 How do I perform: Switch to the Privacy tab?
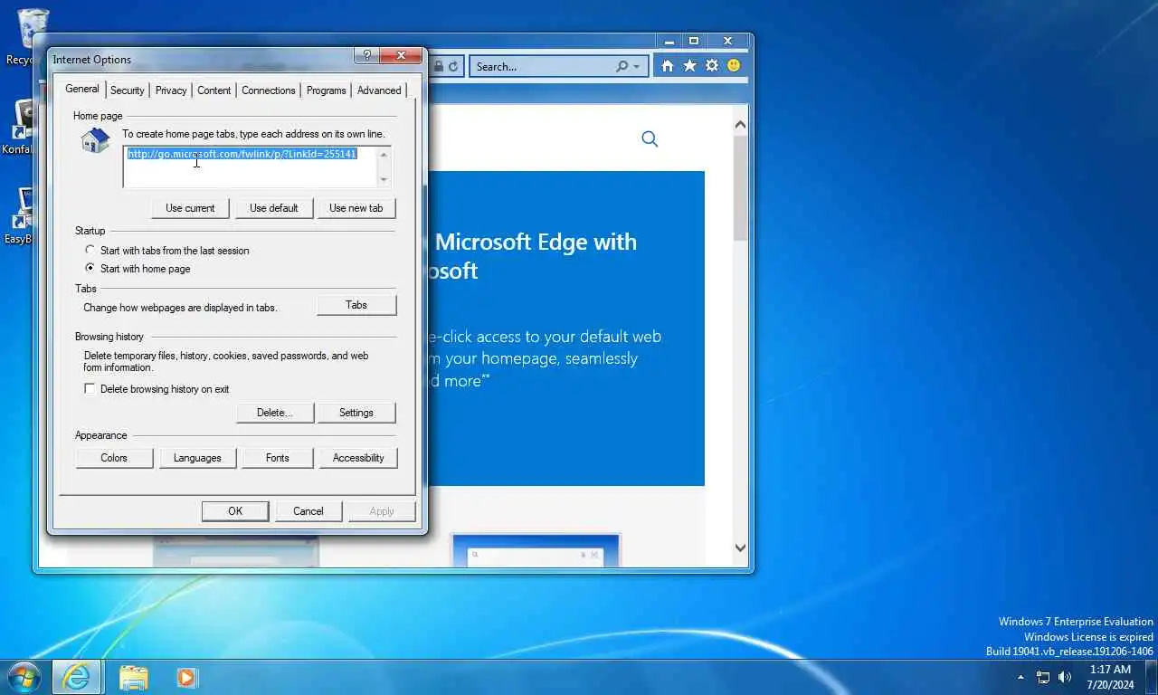171,90
